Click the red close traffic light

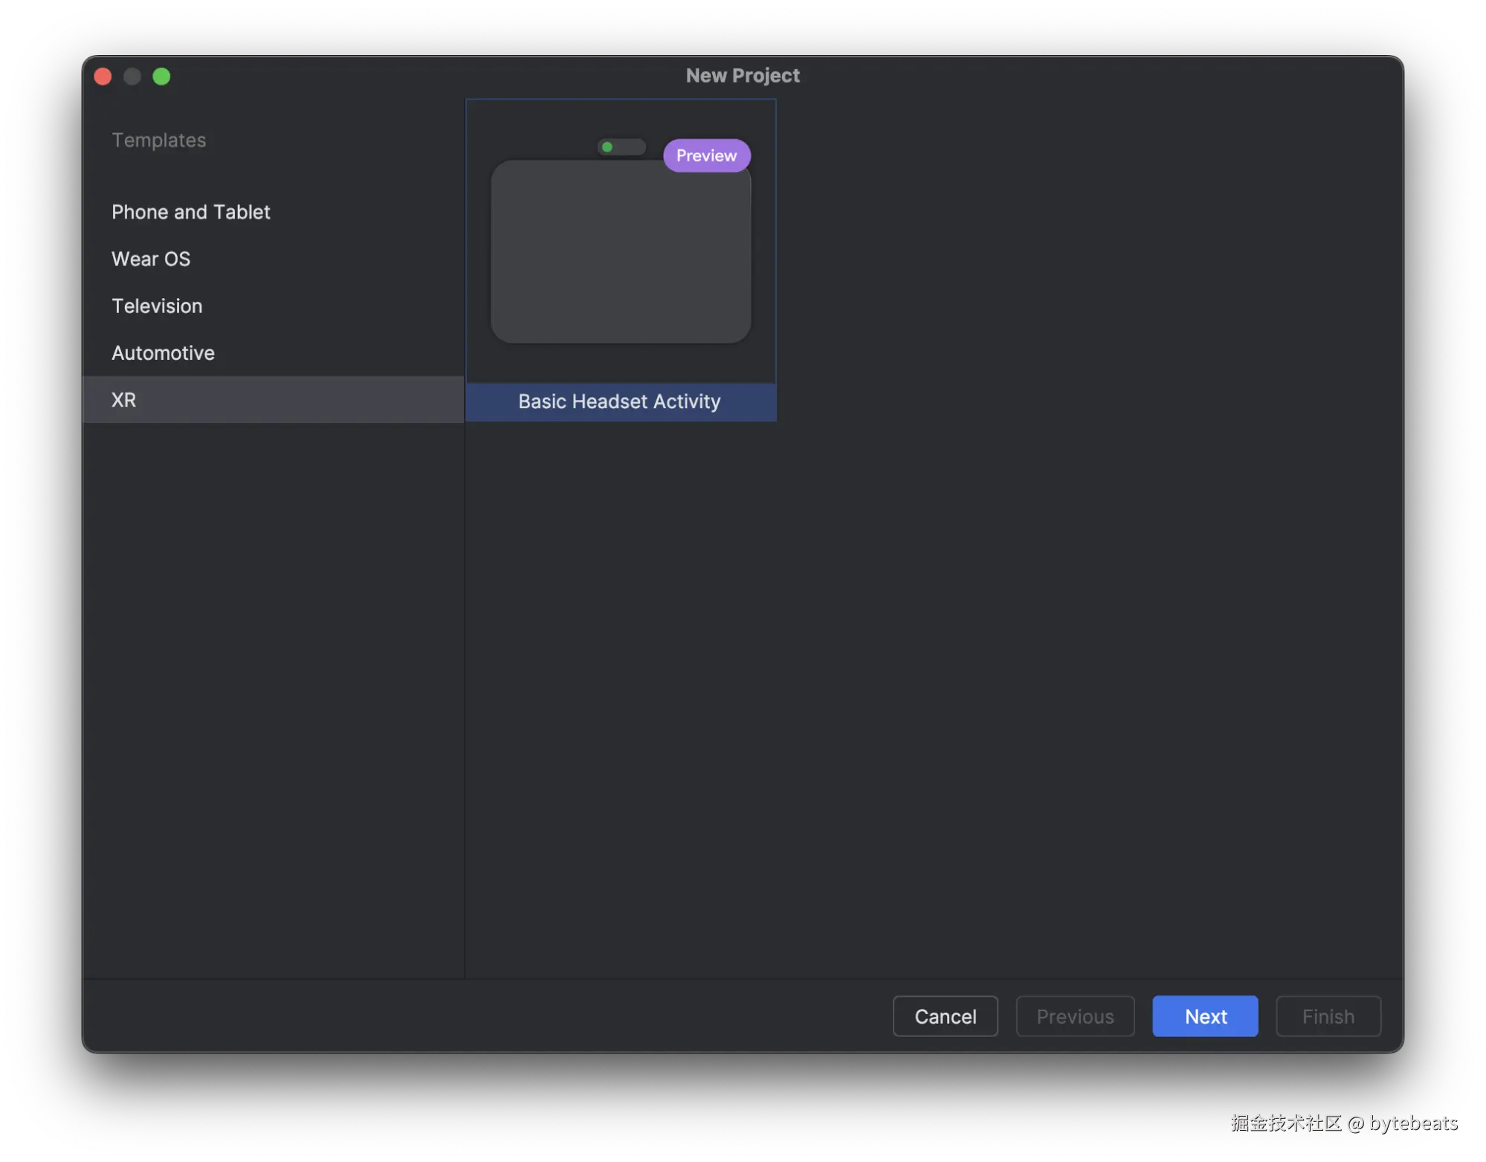click(103, 76)
